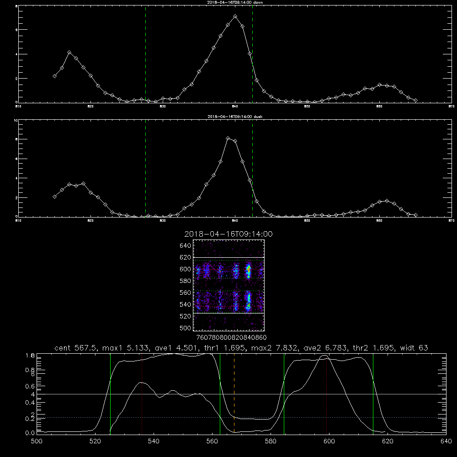Screen dimensions: 457x457
Task: Click the left green dashed line in dusk plot
Action: coord(145,168)
